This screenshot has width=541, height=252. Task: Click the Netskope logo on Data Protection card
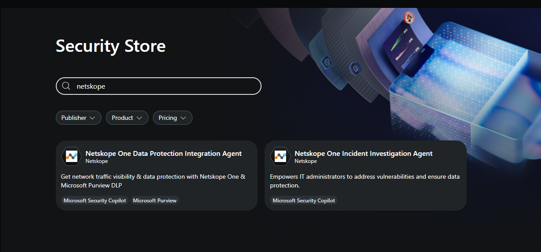(71, 156)
